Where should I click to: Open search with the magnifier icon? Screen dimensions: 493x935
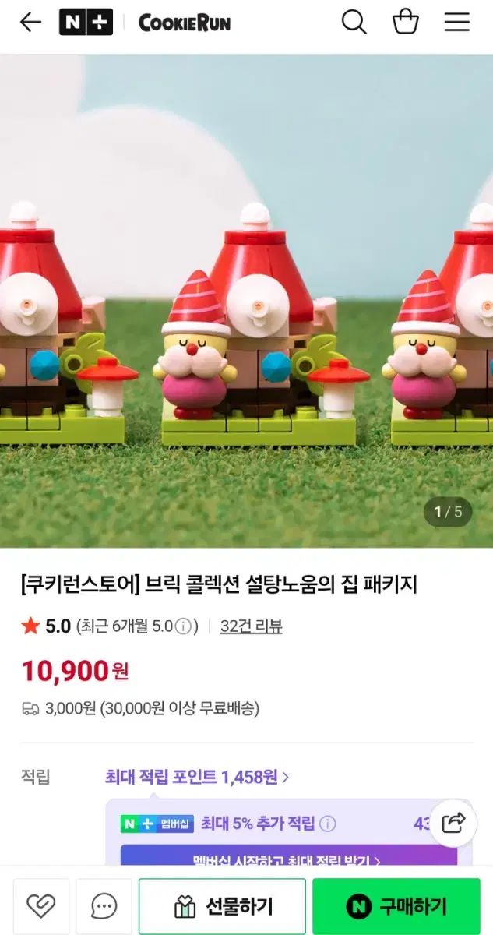coord(354,23)
